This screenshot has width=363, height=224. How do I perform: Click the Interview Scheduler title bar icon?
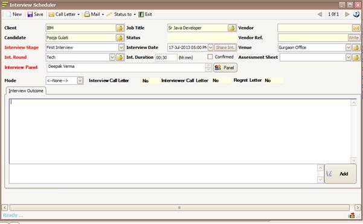pyautogui.click(x=5, y=5)
